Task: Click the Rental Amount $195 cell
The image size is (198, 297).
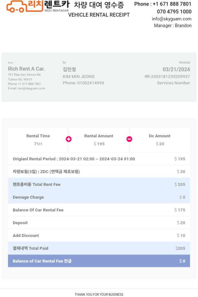Action: (99, 140)
